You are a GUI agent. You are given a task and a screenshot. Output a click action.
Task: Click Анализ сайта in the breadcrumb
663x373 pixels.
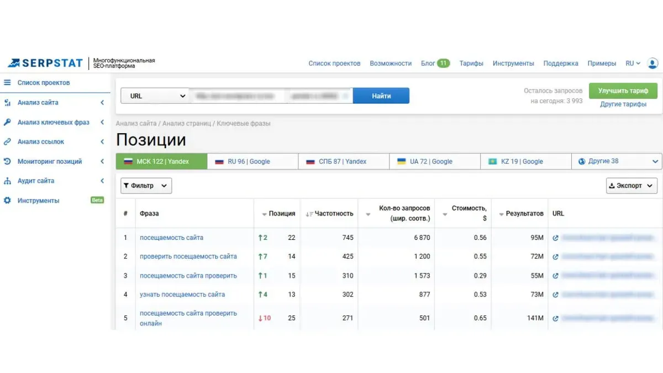(x=136, y=124)
